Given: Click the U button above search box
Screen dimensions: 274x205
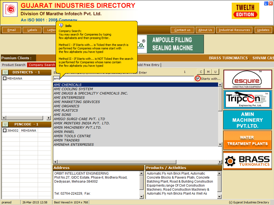Looking at the screenshot, I should pos(215,72).
